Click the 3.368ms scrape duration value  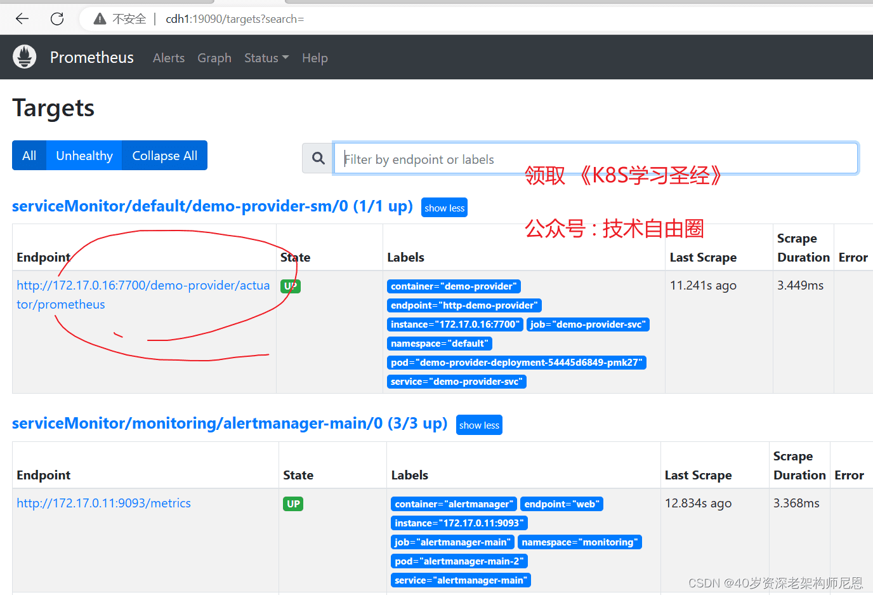796,504
